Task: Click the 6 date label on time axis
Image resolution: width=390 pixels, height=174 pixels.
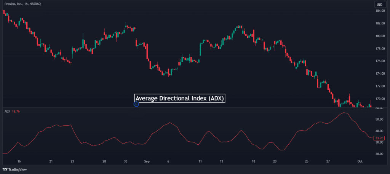Action: tap(168, 161)
